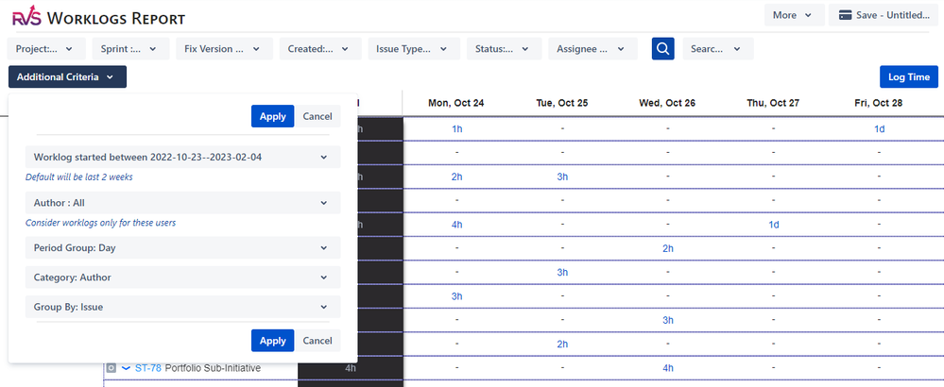The height and width of the screenshot is (387, 944).
Task: Open the 4h worklog on Wed, Oct 26
Action: pyautogui.click(x=668, y=368)
